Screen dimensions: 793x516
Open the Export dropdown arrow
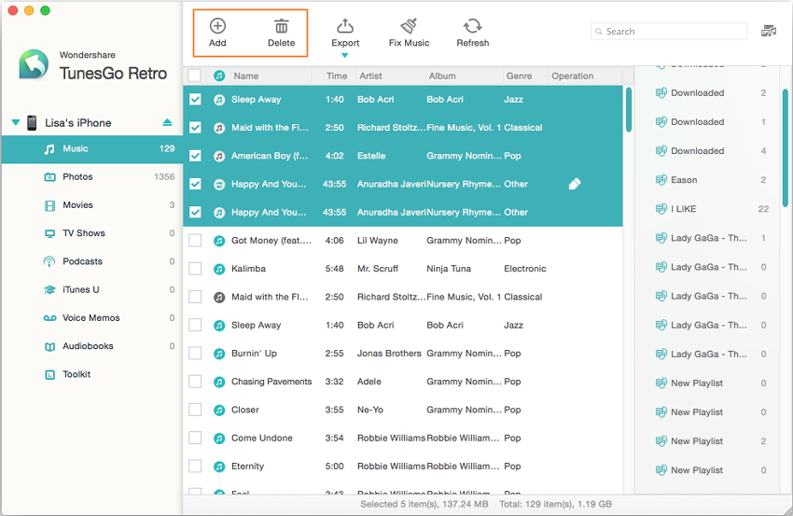coord(344,56)
